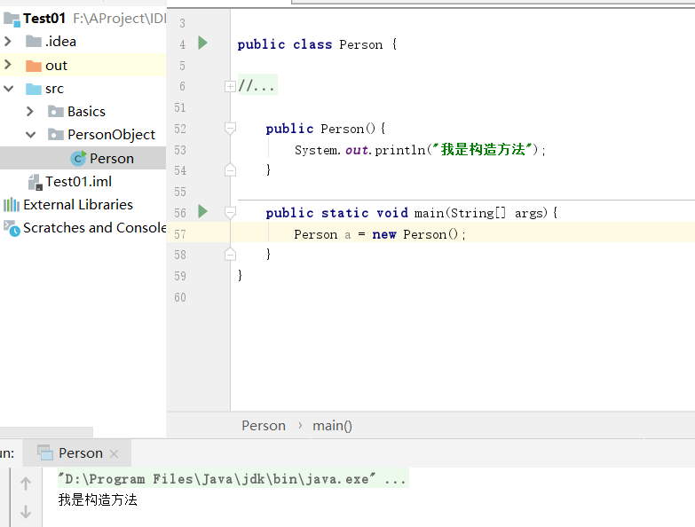Click the up arrow in run console
This screenshot has height=527, width=695.
click(26, 484)
